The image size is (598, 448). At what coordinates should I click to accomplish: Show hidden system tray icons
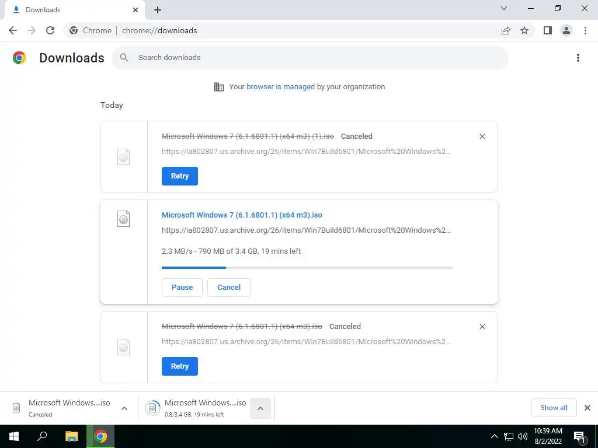[494, 436]
